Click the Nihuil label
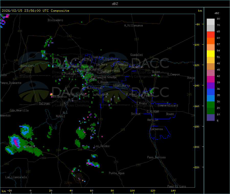Viewport: 230px width, 194px height. pos(61,116)
